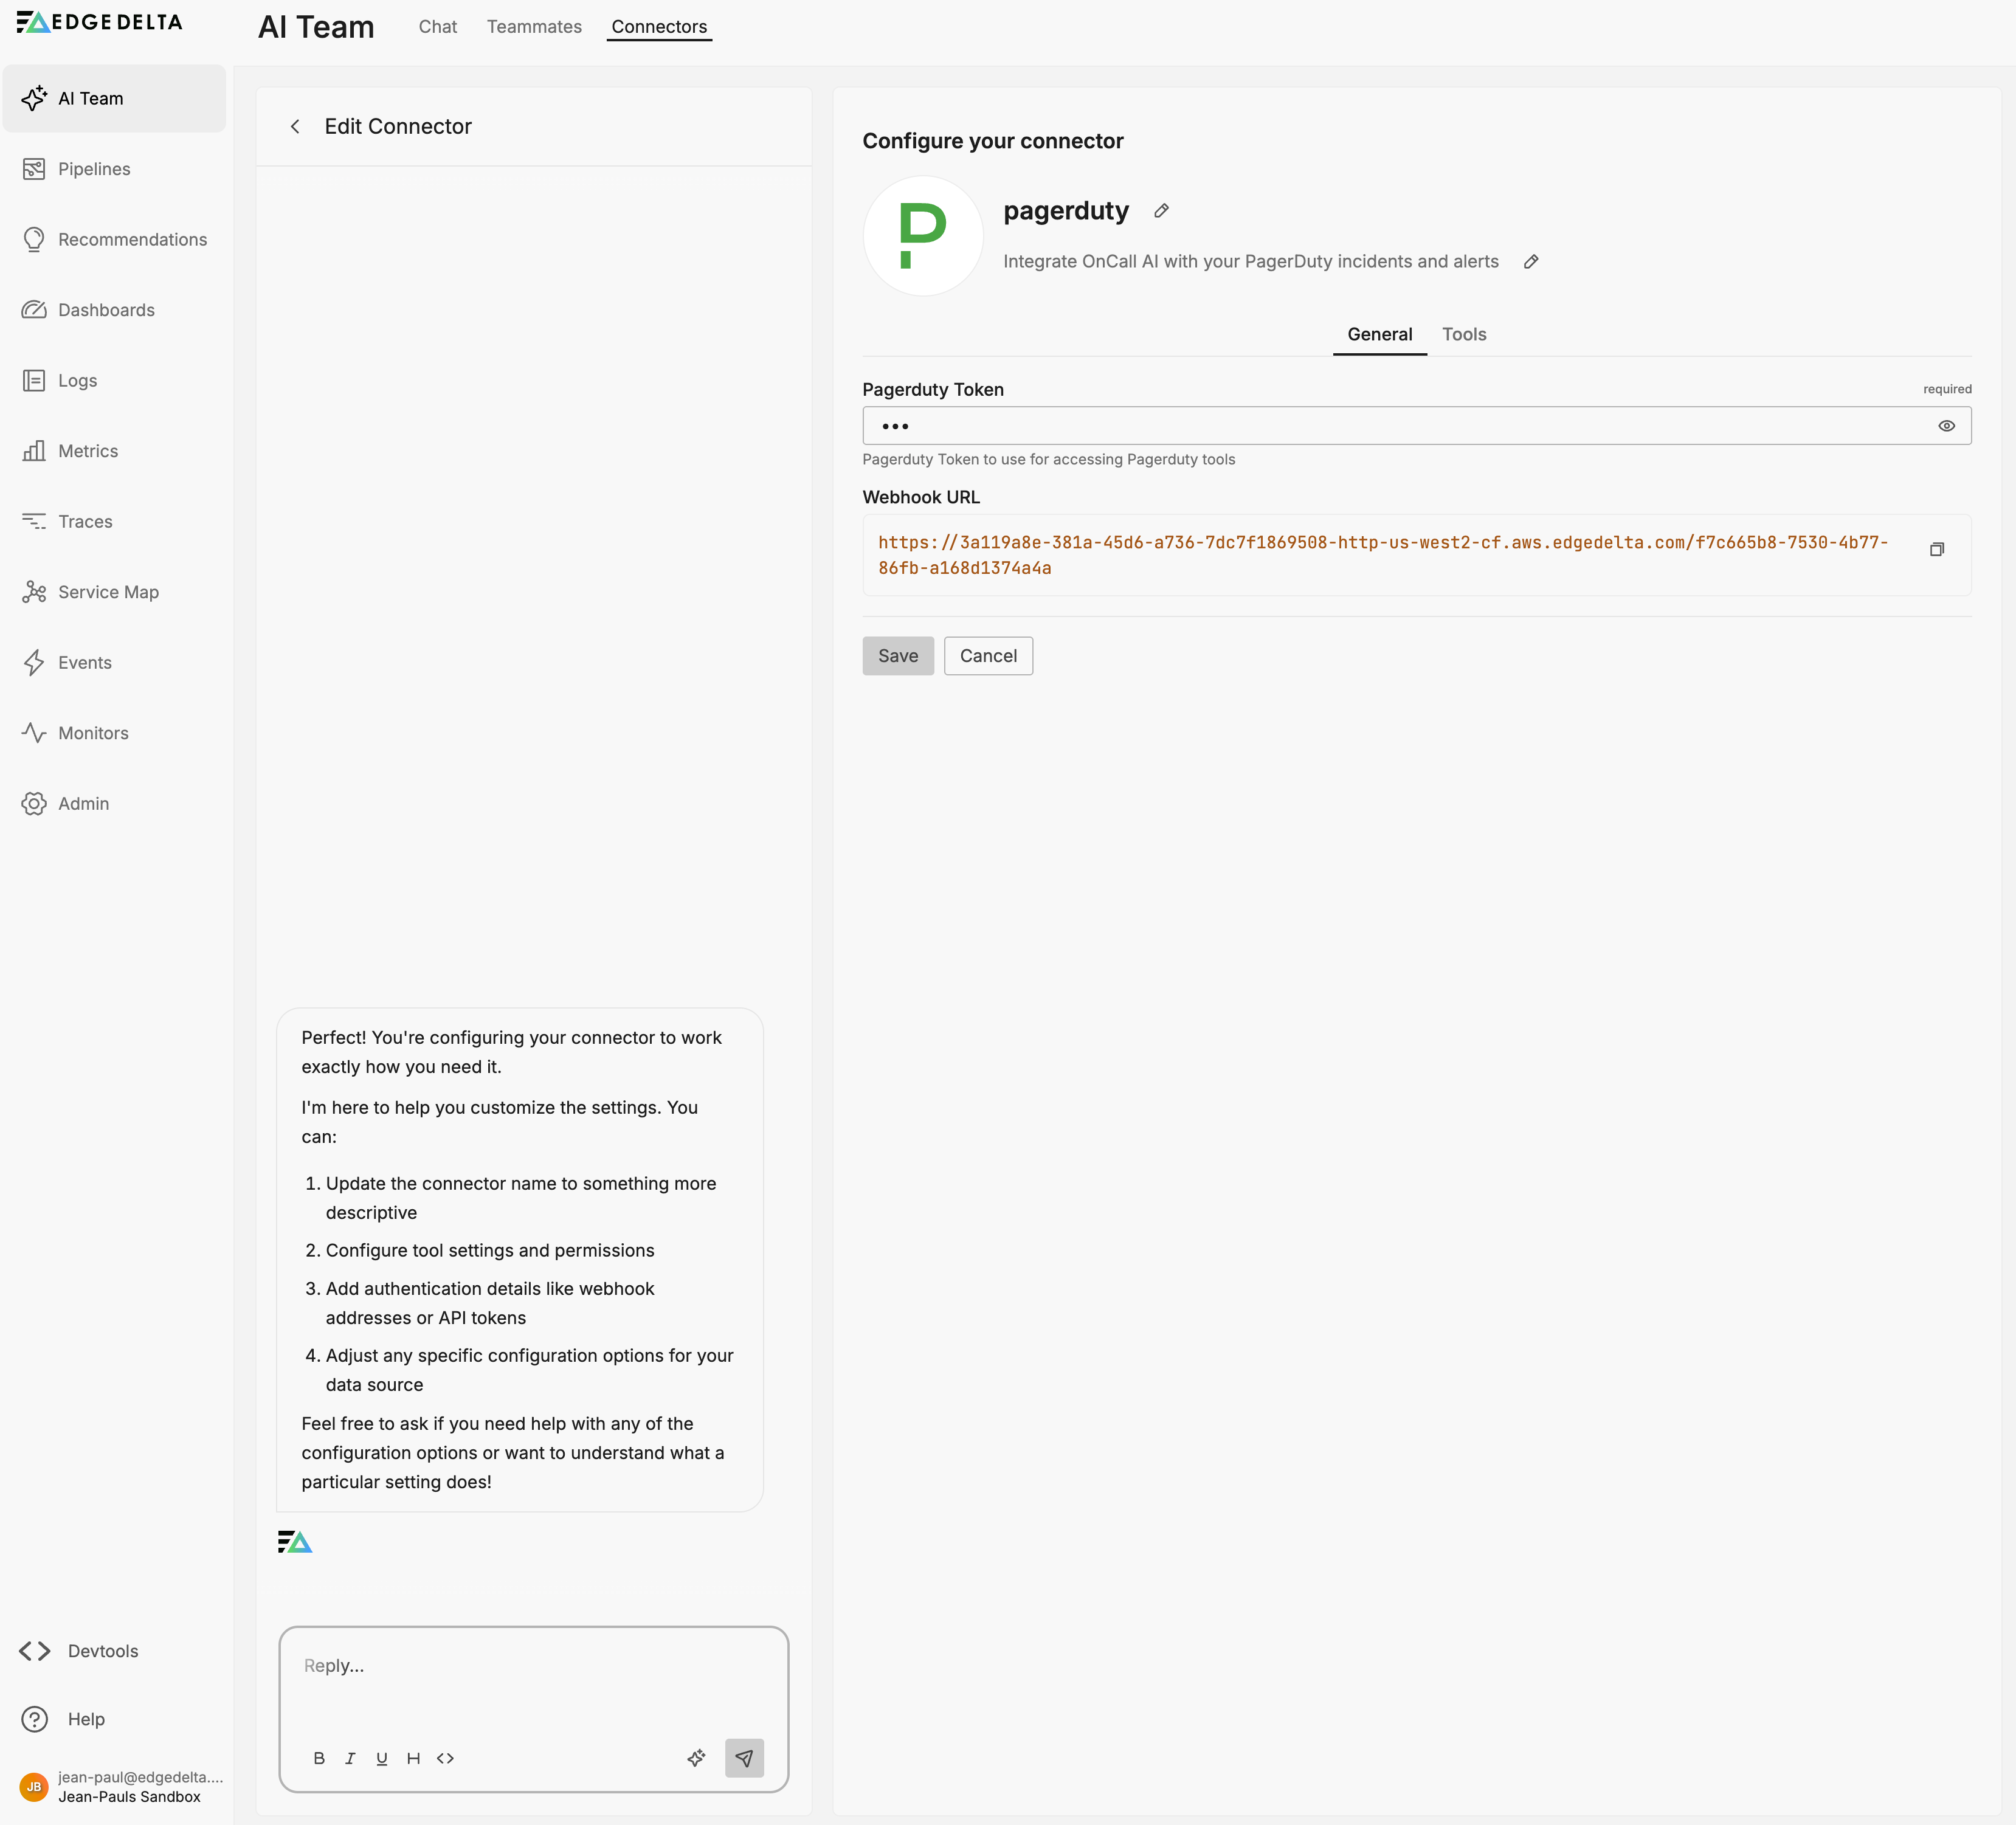Open account menu for Jean-Pauls Sandbox

pos(120,1787)
